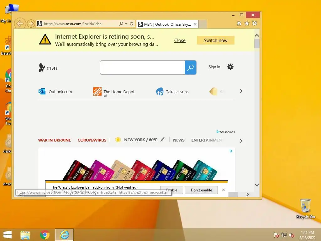321x241 pixels.
Task: Open Internet Explorer Tools gear icon
Action: point(255,23)
